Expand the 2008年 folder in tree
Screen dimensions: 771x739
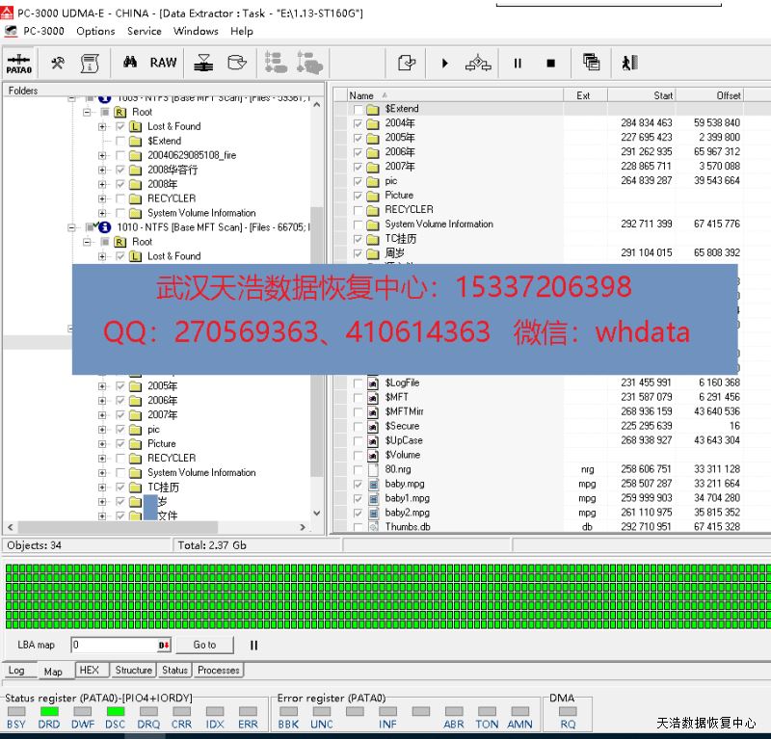[x=102, y=184]
